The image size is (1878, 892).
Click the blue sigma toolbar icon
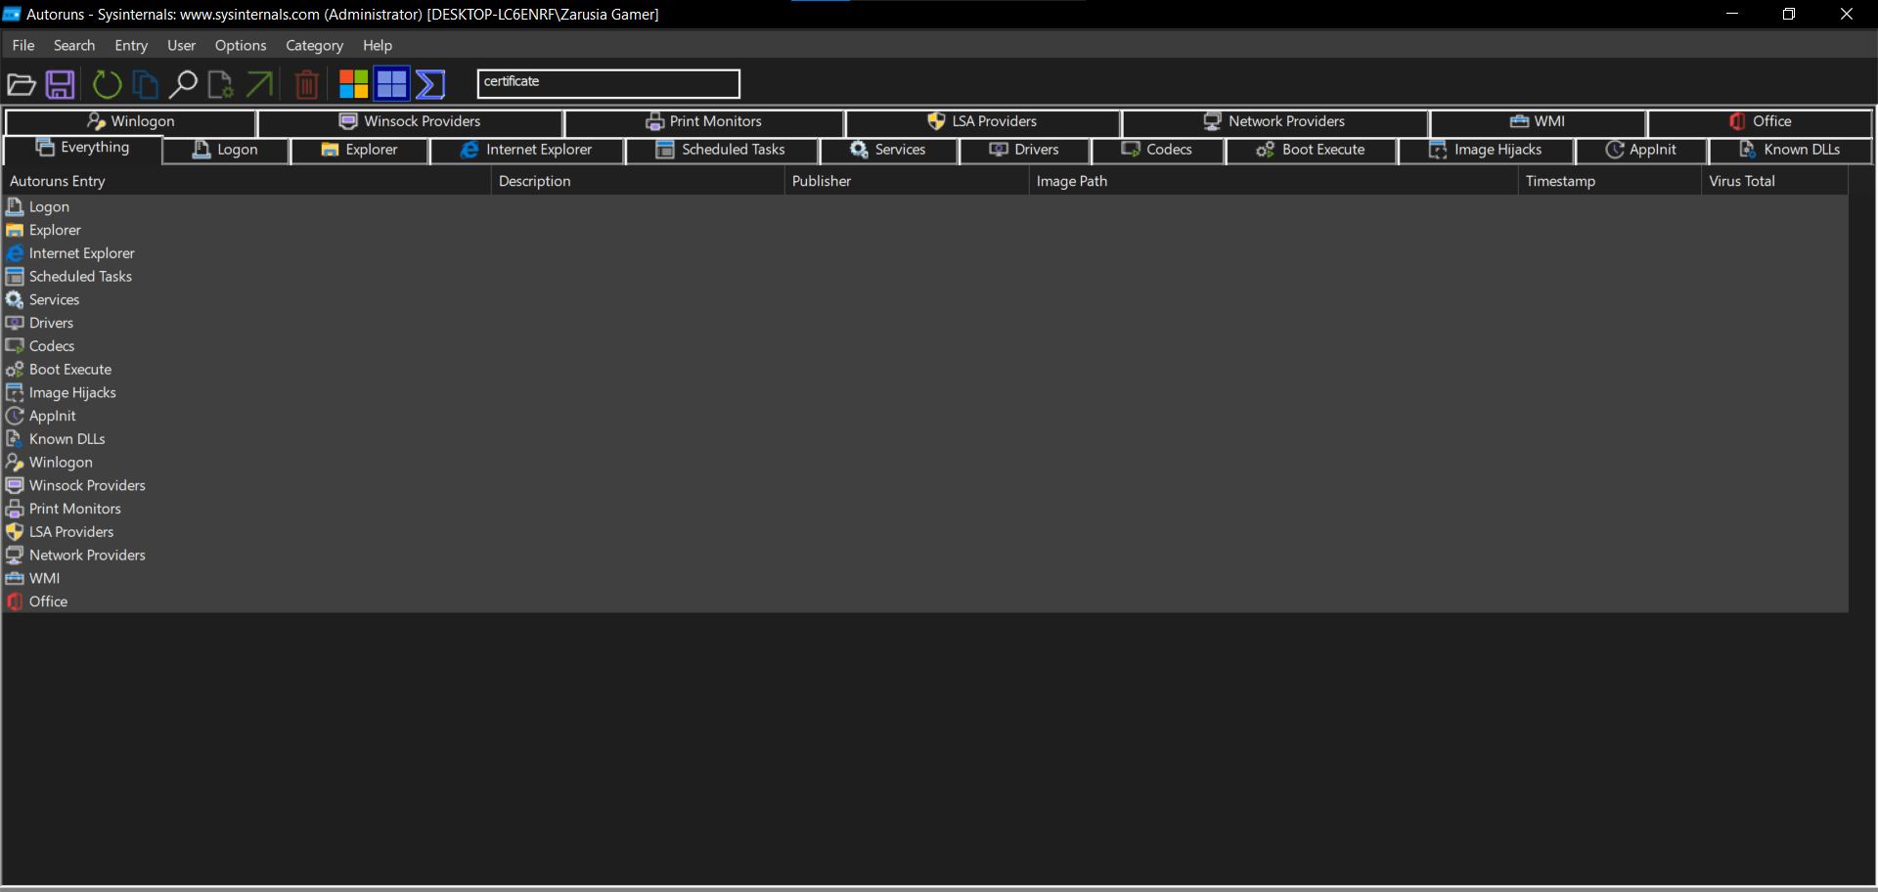tap(430, 85)
